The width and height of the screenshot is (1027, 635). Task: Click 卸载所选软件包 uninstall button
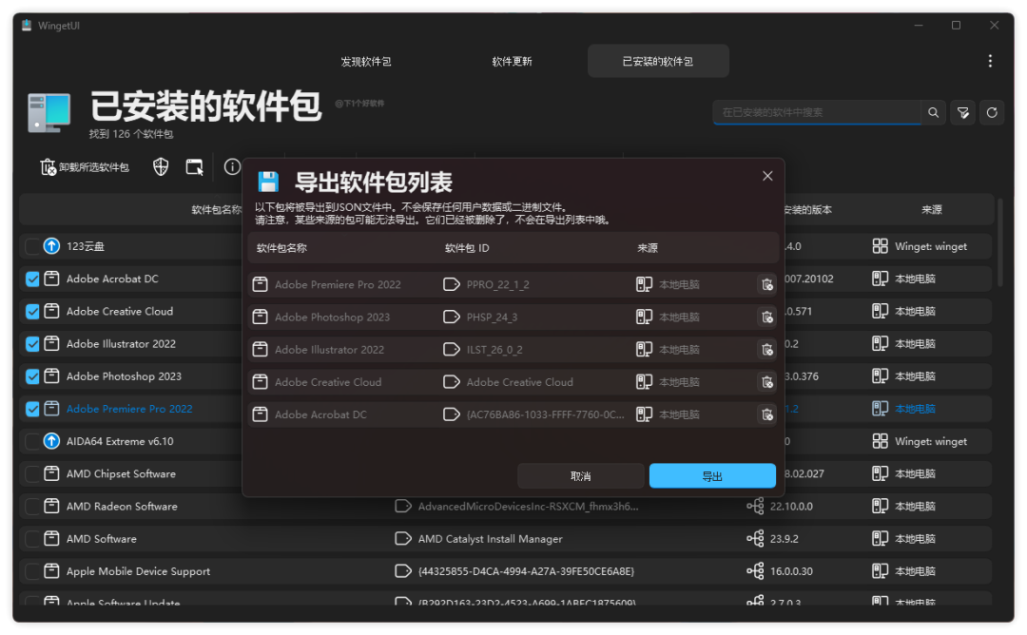click(x=86, y=167)
